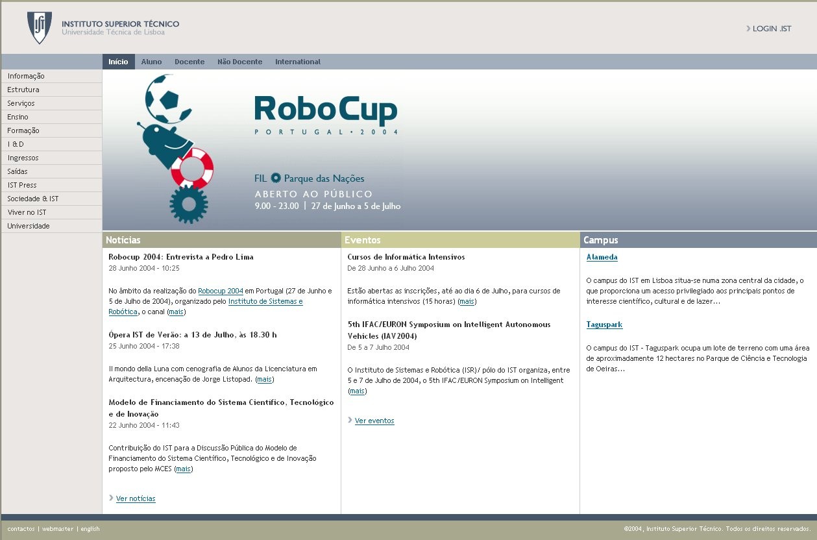817x540 pixels.
Task: Click 'Universidade Técnica de Lisboa' header subtitle
Action: pos(113,32)
